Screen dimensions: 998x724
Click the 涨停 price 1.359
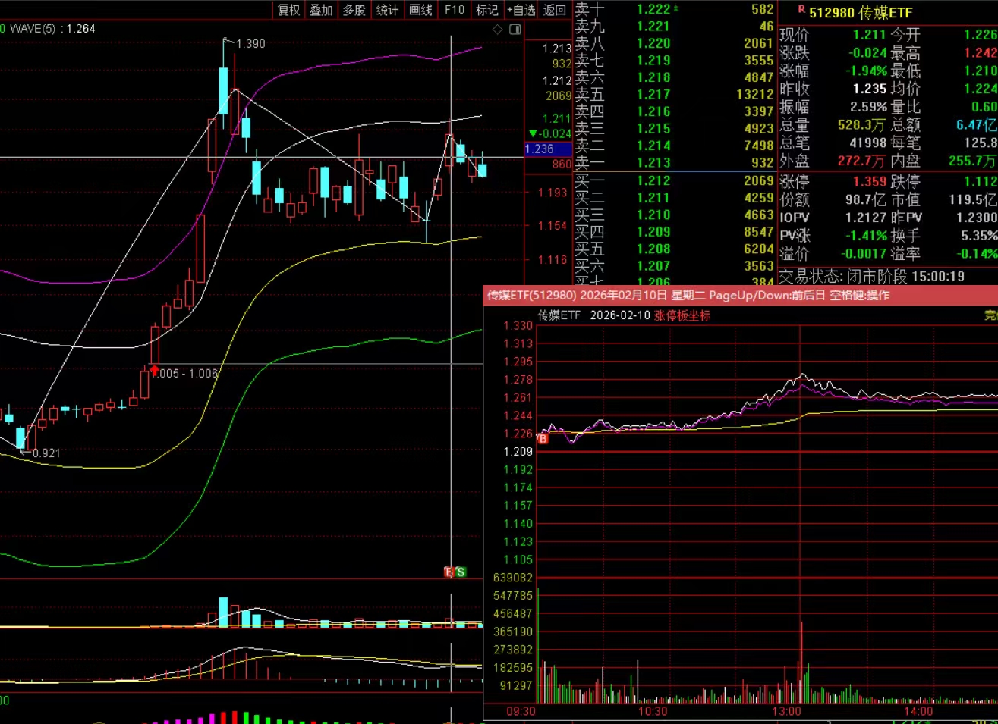[870, 182]
